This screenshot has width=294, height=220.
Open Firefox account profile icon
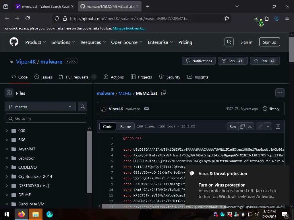[x=276, y=18]
